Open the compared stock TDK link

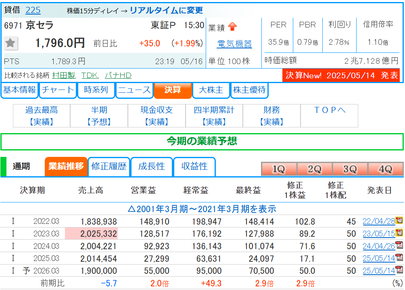[90, 75]
